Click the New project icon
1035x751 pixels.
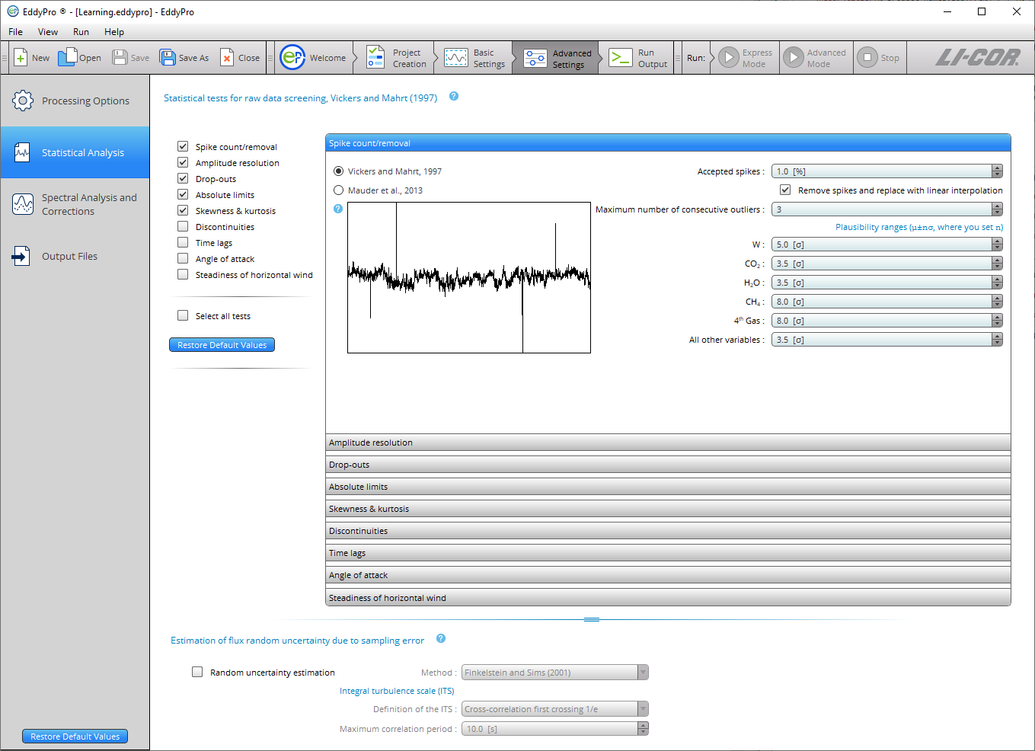tap(21, 58)
